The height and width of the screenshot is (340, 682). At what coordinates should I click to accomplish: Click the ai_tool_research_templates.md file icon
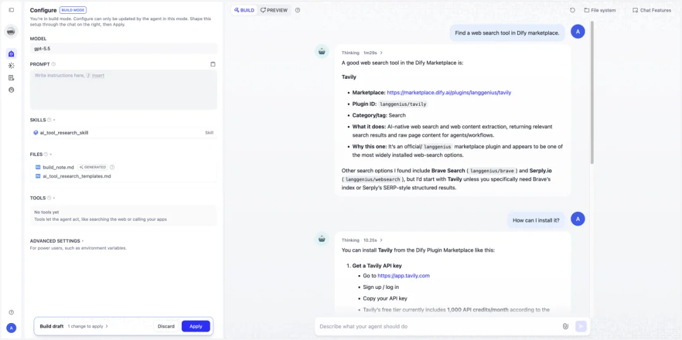click(x=38, y=176)
